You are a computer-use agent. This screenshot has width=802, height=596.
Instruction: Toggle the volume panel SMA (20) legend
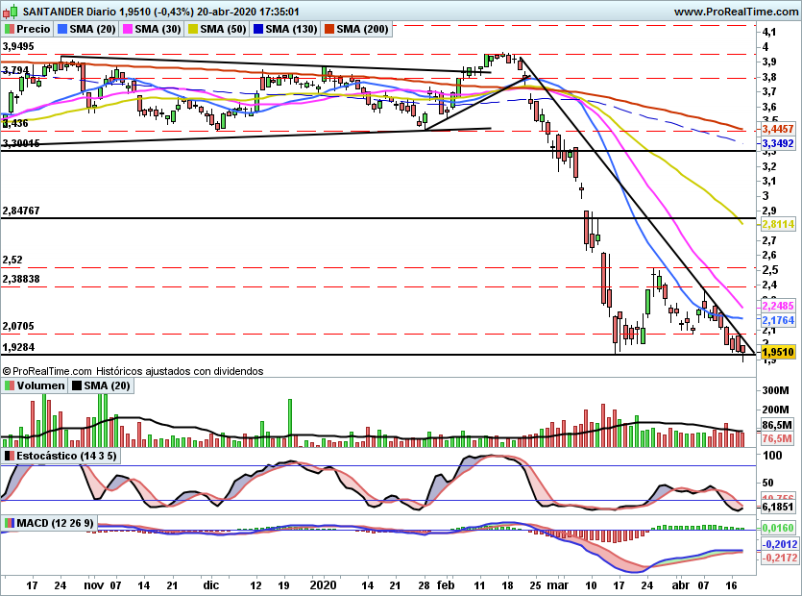click(x=101, y=385)
